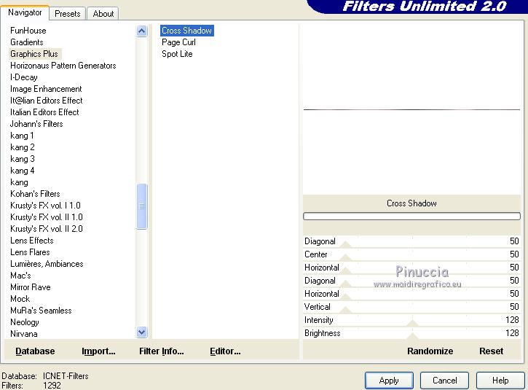Viewport: 528px width, 390px height.
Task: Reset the filter parameters
Action: (x=492, y=351)
